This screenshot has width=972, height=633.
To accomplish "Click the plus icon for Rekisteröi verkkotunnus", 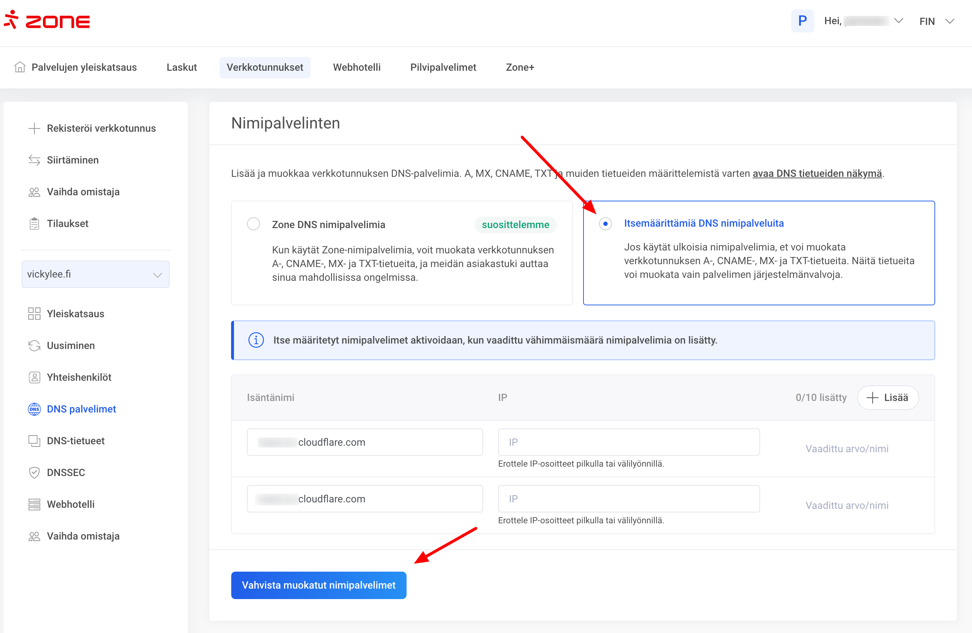I will [34, 128].
